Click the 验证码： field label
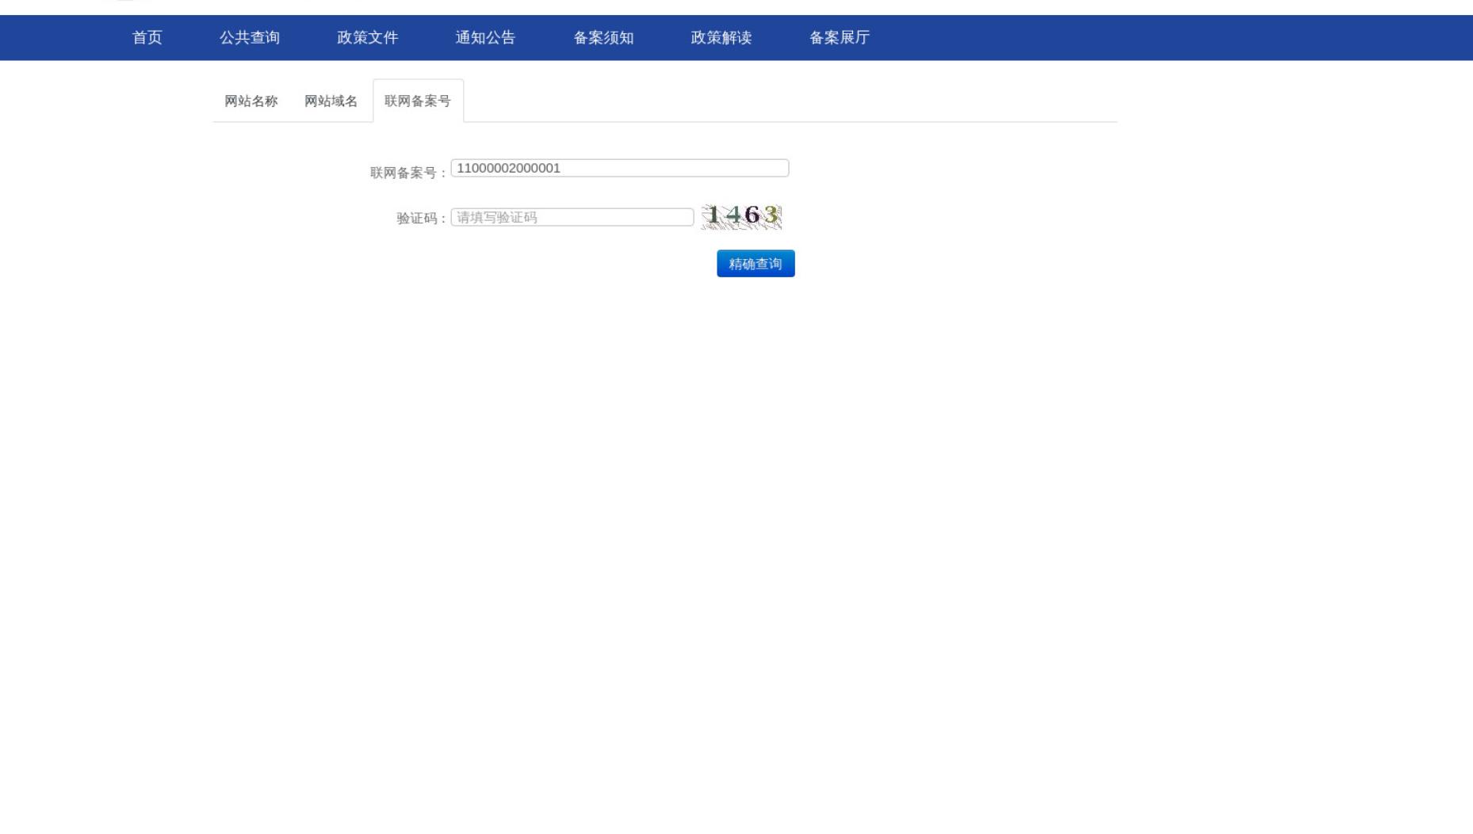 (423, 219)
